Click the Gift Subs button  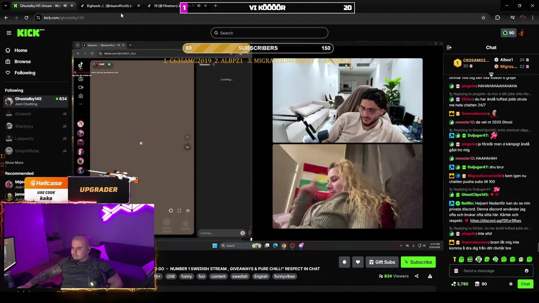pyautogui.click(x=382, y=262)
